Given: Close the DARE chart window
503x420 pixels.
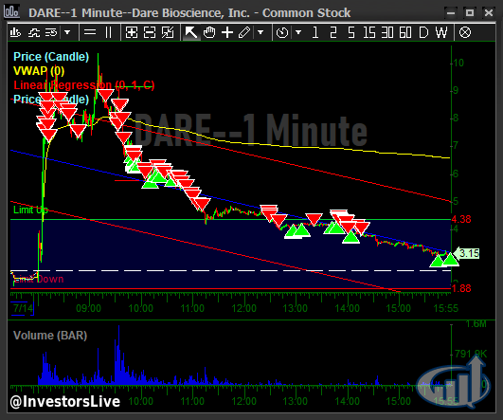Looking at the screenshot, I should 489,13.
